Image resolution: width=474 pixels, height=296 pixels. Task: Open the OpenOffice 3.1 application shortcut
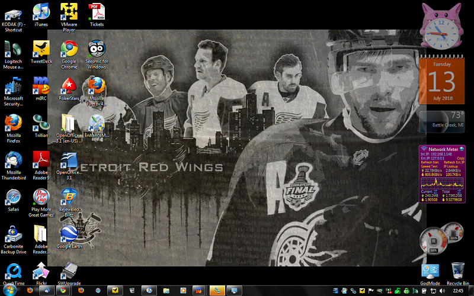(x=69, y=166)
